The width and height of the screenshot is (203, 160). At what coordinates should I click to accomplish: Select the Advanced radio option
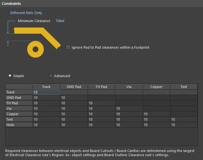tap(51, 76)
